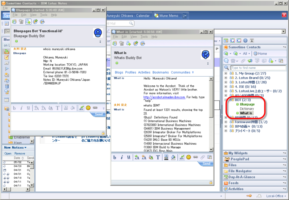
Task: Click highlight color icon in What is chat
Action: 173,157
